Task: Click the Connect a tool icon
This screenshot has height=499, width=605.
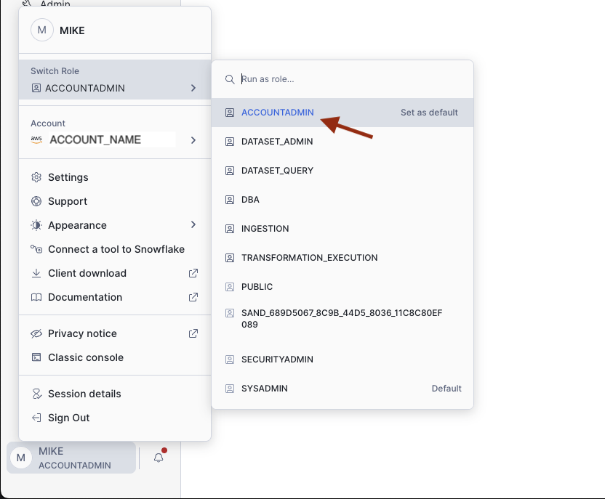Action: click(36, 249)
